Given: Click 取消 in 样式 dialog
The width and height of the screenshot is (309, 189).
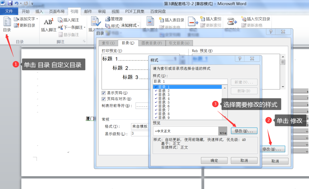Looking at the screenshot, I should (x=244, y=160).
